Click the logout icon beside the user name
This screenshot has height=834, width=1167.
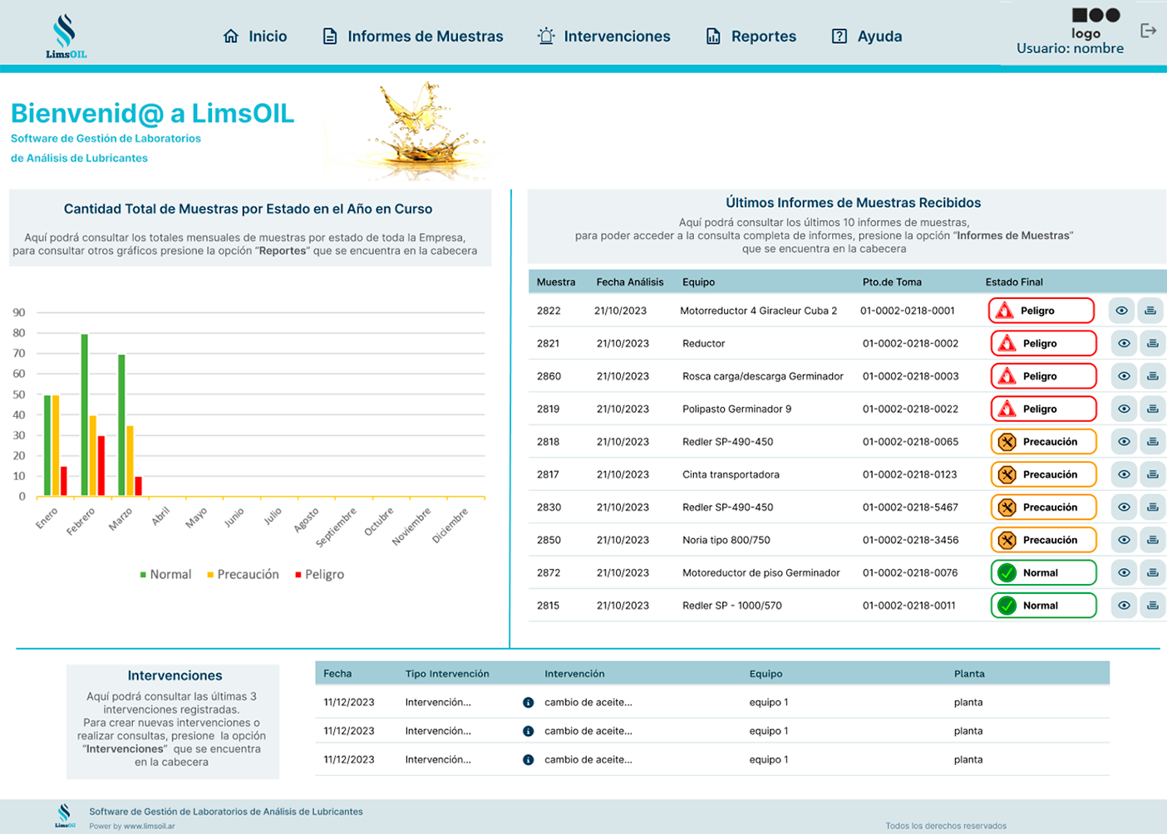pos(1148,31)
